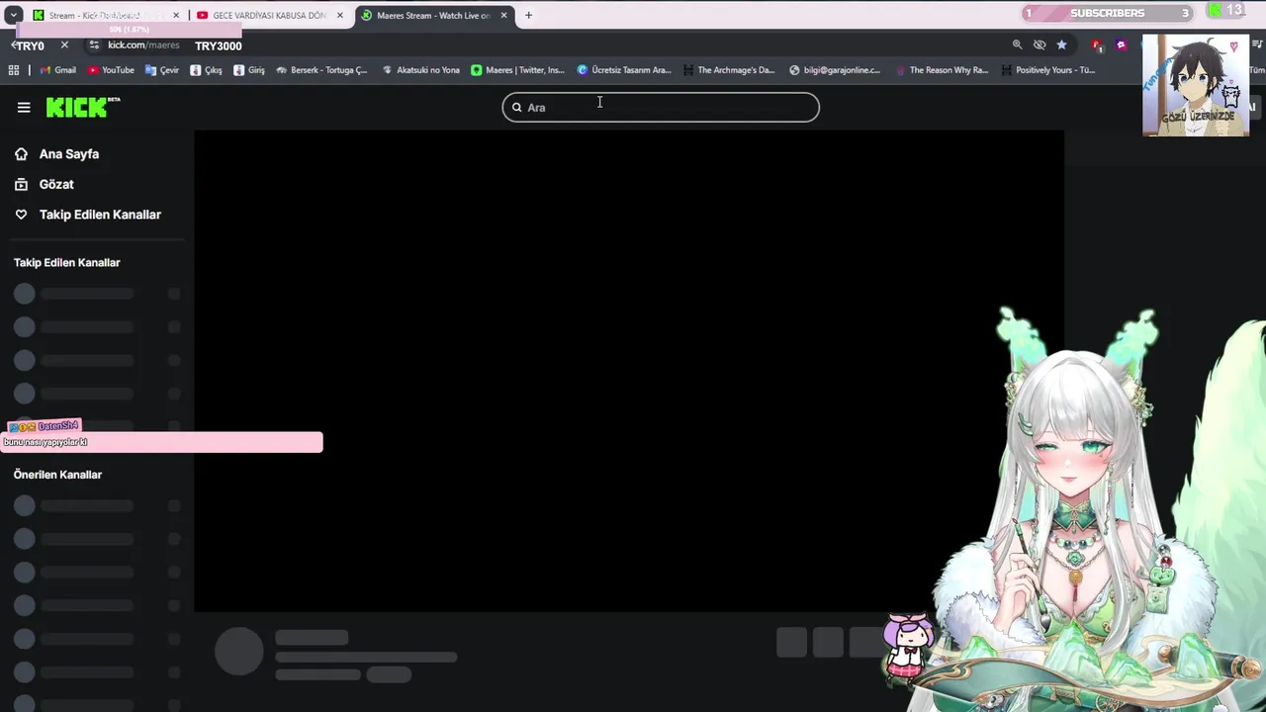Click the Kick logo
Image resolution: width=1266 pixels, height=712 pixels.
point(83,107)
